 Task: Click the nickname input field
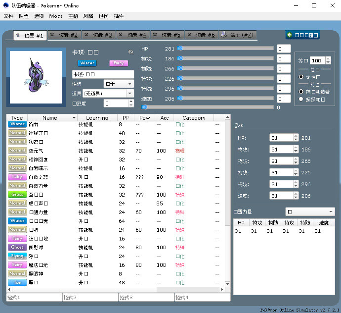coord(103,74)
